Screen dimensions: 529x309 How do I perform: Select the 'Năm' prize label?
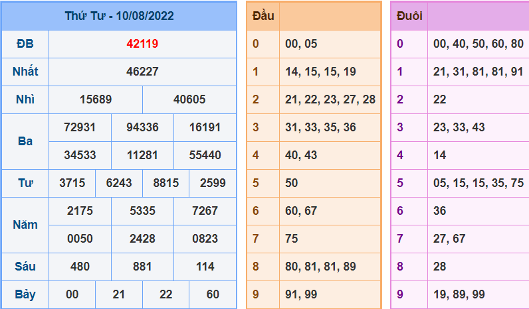click(x=25, y=225)
